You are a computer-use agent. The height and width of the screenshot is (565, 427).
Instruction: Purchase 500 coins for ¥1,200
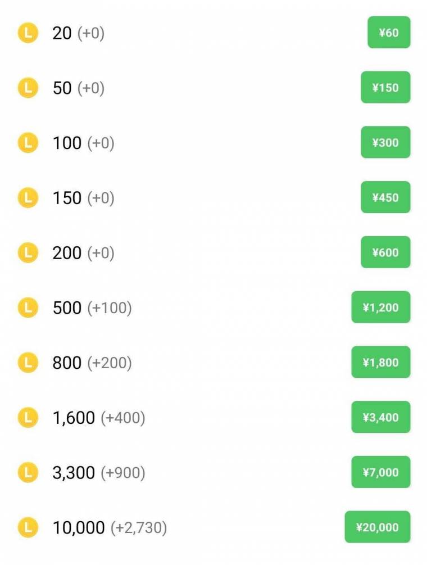click(380, 308)
